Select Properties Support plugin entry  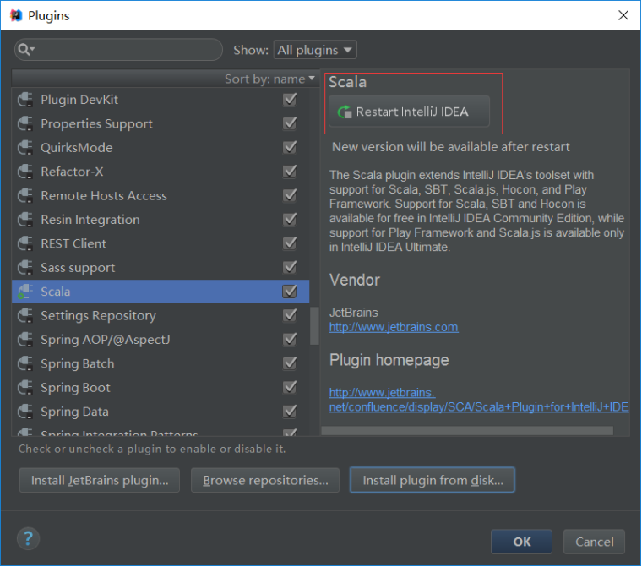[x=96, y=124]
